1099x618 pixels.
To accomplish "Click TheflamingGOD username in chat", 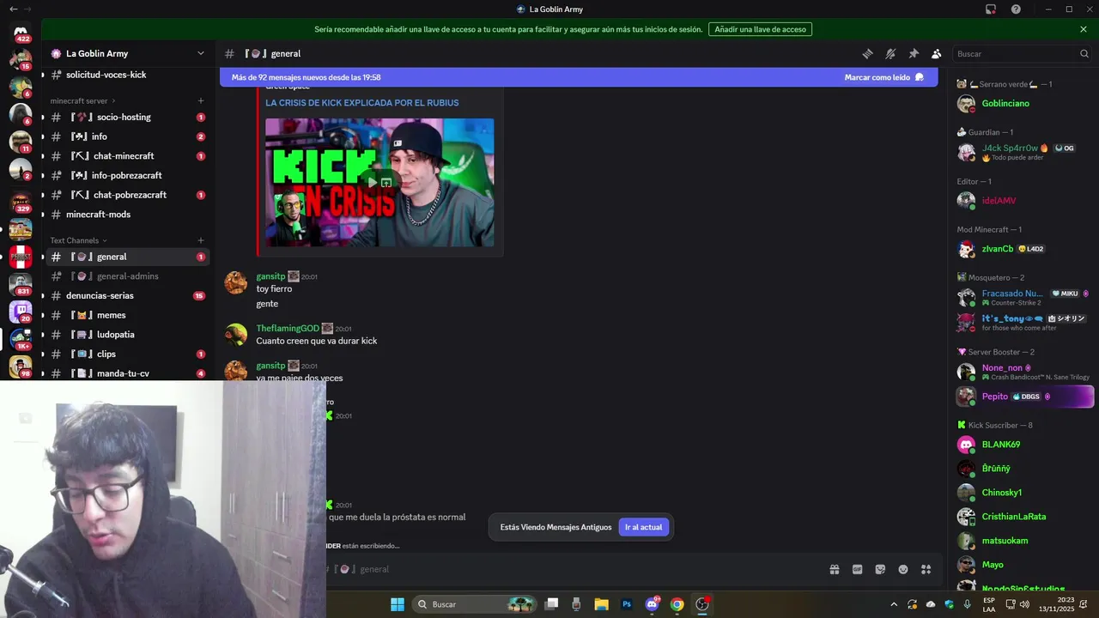I will click(288, 328).
